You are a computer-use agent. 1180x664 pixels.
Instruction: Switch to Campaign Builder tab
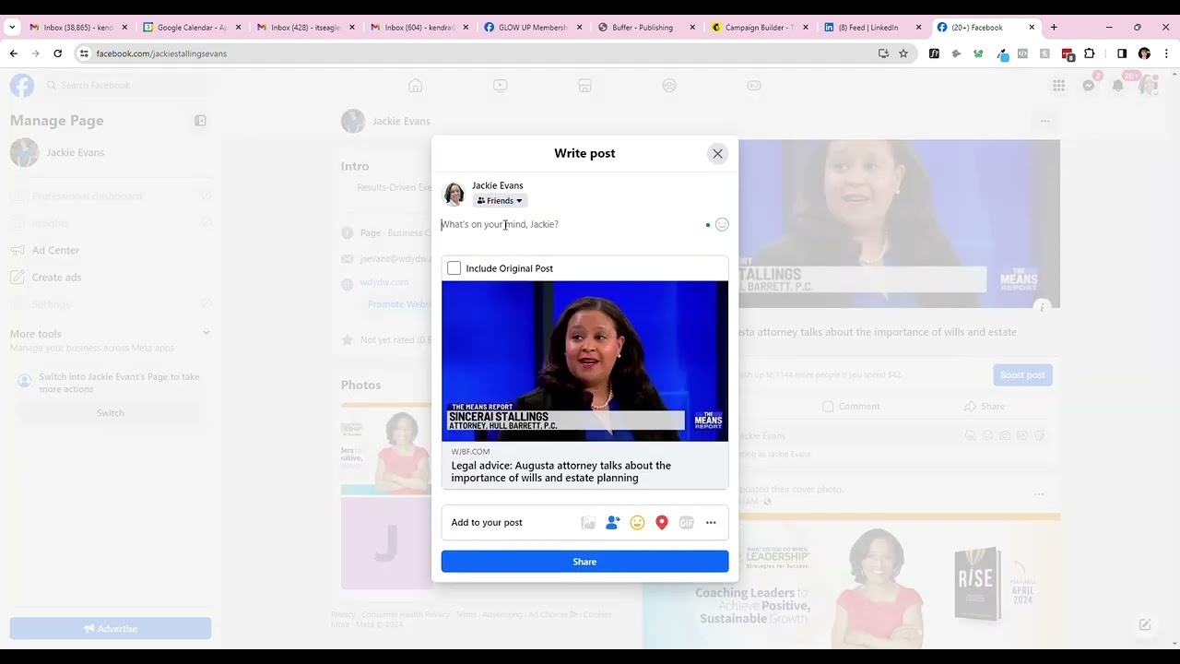pyautogui.click(x=760, y=28)
